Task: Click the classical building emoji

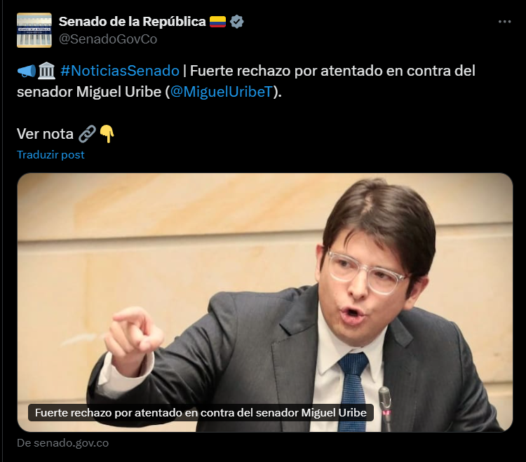Action: [46, 71]
